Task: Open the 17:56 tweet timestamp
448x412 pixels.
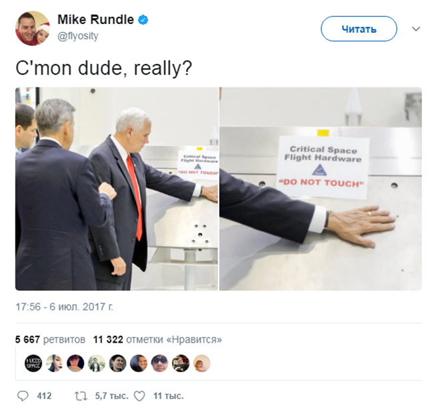Action: pyautogui.click(x=64, y=307)
